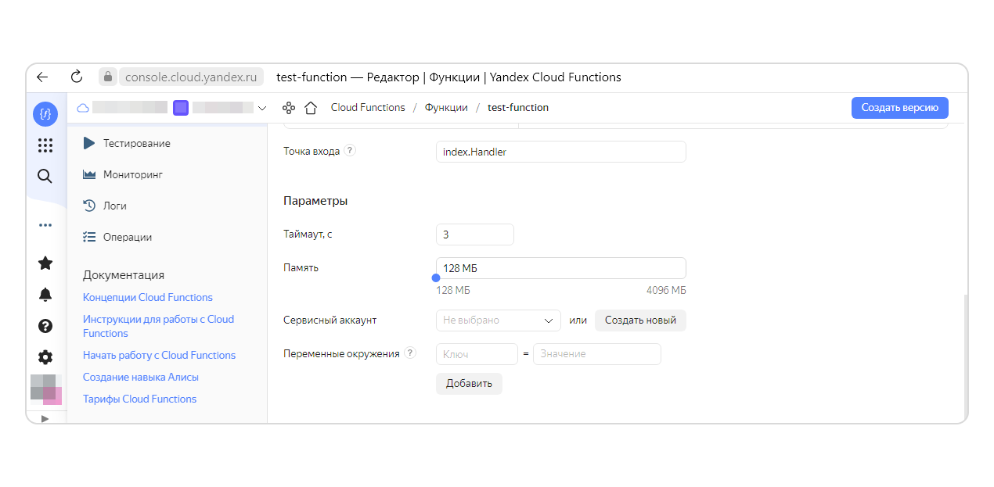994x487 pixels.
Task: Click the memory slider handle
Action: pos(436,278)
